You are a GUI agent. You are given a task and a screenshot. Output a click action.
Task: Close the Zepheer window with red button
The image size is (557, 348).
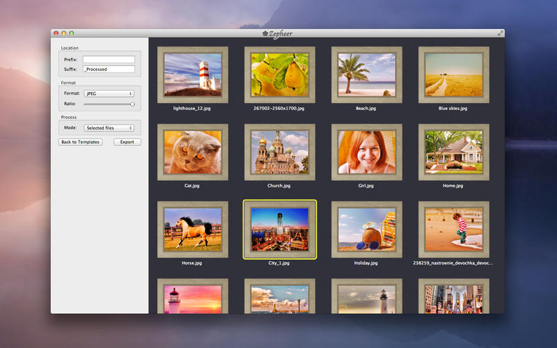[56, 33]
